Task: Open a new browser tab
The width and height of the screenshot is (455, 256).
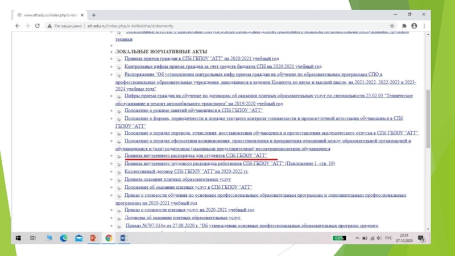Action: (x=94, y=15)
